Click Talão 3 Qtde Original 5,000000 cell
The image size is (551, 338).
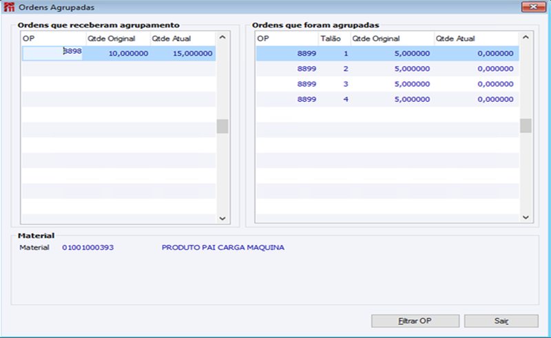coord(393,84)
